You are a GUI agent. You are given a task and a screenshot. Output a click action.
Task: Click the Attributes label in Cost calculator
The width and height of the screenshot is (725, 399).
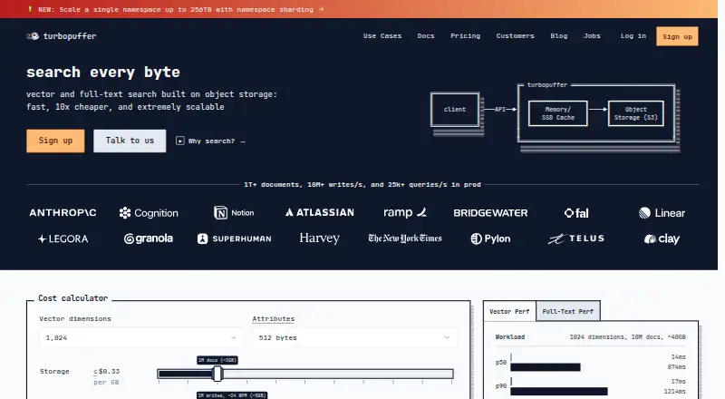274,319
